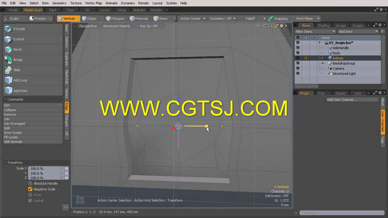Click the Scale Y value field
The image size is (388, 218).
click(45, 173)
